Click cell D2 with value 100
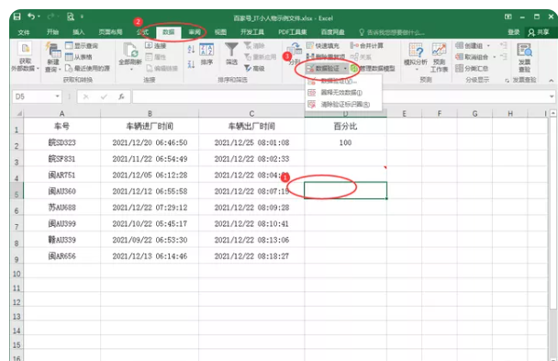Screen dimensions: 558x361 click(345, 142)
